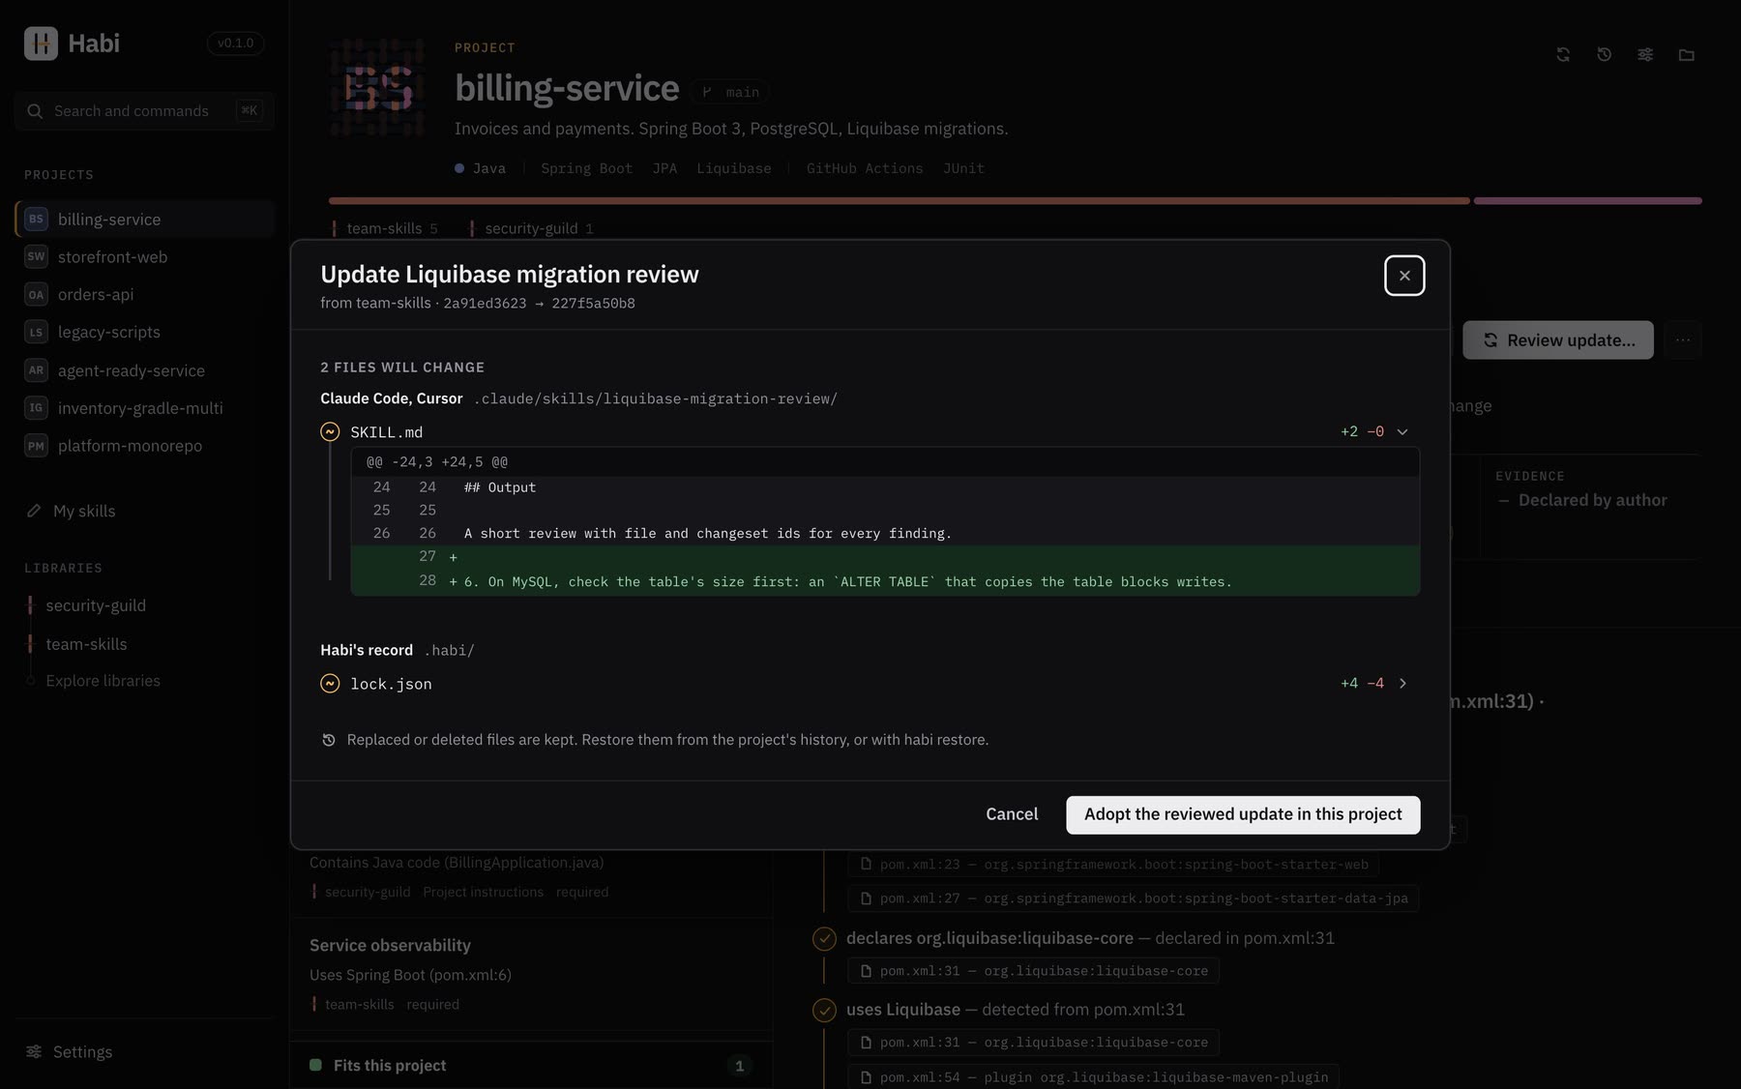Open the storefront-web project
This screenshot has height=1089, width=1741.
click(145, 257)
